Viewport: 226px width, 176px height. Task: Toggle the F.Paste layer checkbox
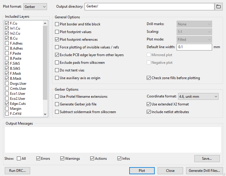[7, 53]
